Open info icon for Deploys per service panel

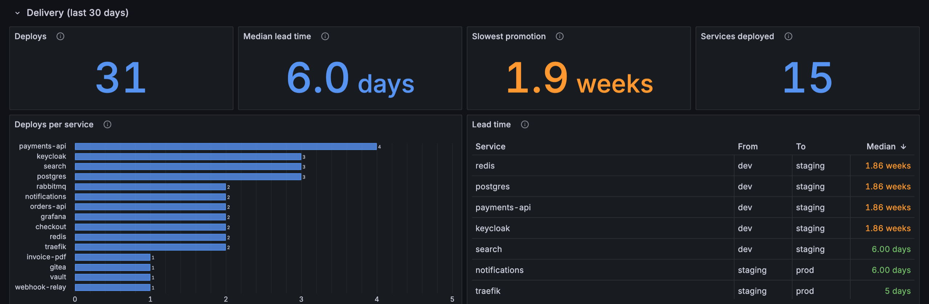(107, 124)
